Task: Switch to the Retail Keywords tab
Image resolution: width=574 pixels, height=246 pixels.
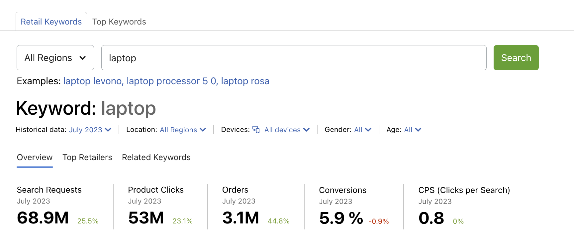Action: pos(51,22)
